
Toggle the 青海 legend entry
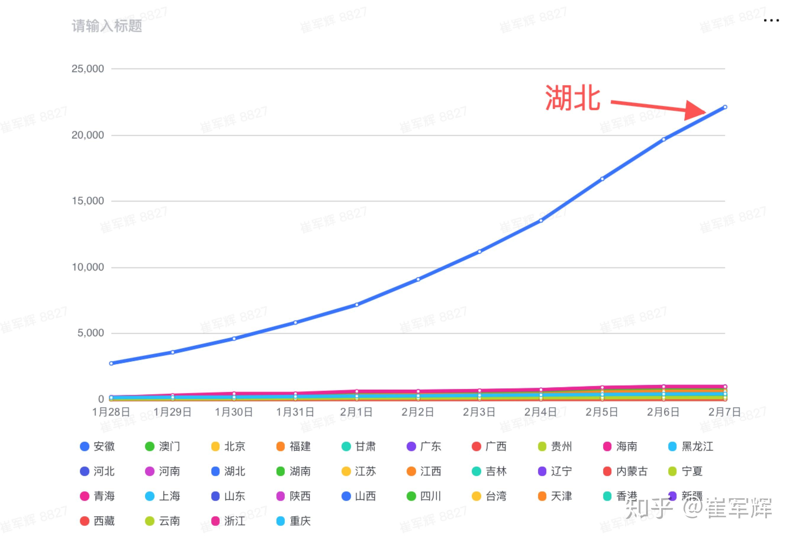point(97,496)
